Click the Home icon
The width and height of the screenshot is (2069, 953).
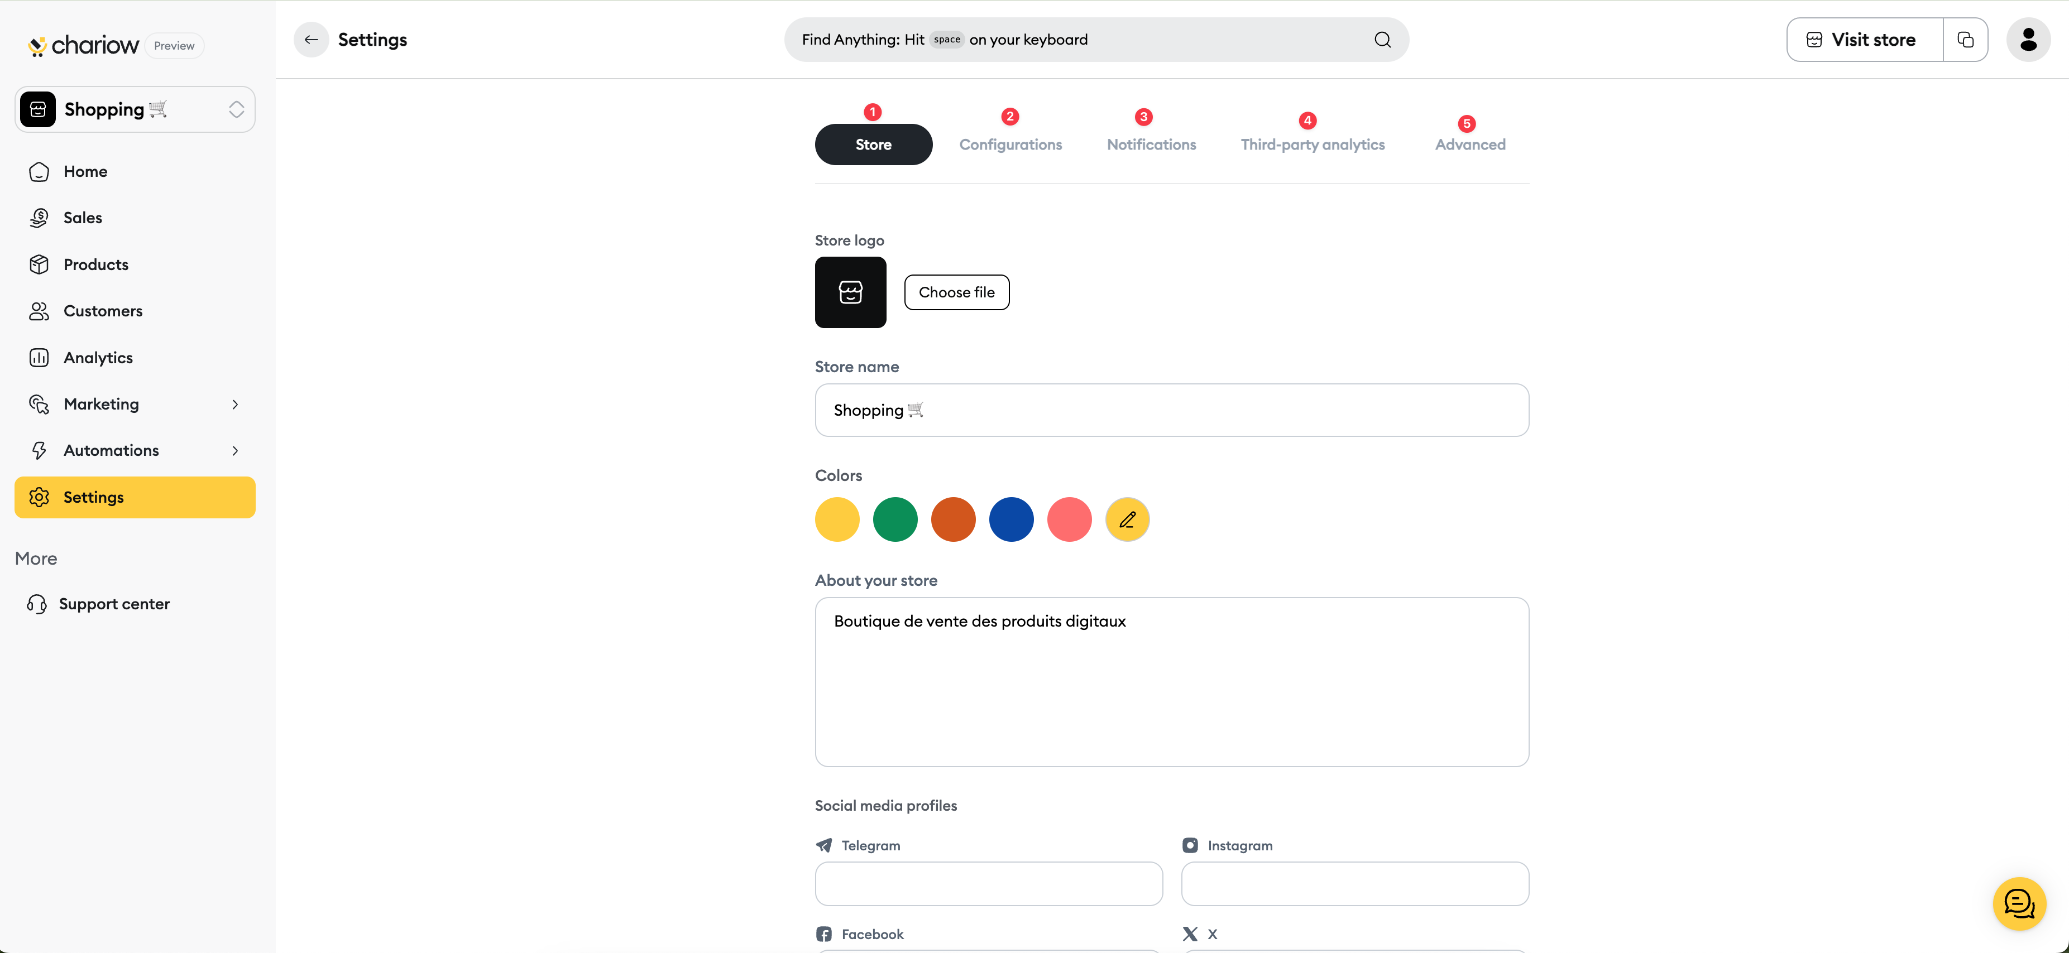pos(39,172)
